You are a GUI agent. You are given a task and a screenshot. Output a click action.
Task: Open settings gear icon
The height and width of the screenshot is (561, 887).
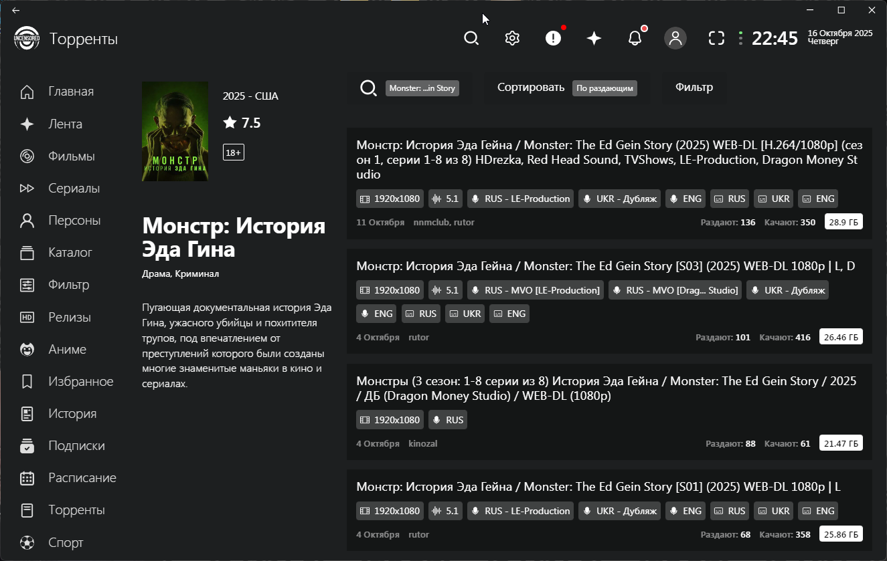(x=512, y=38)
